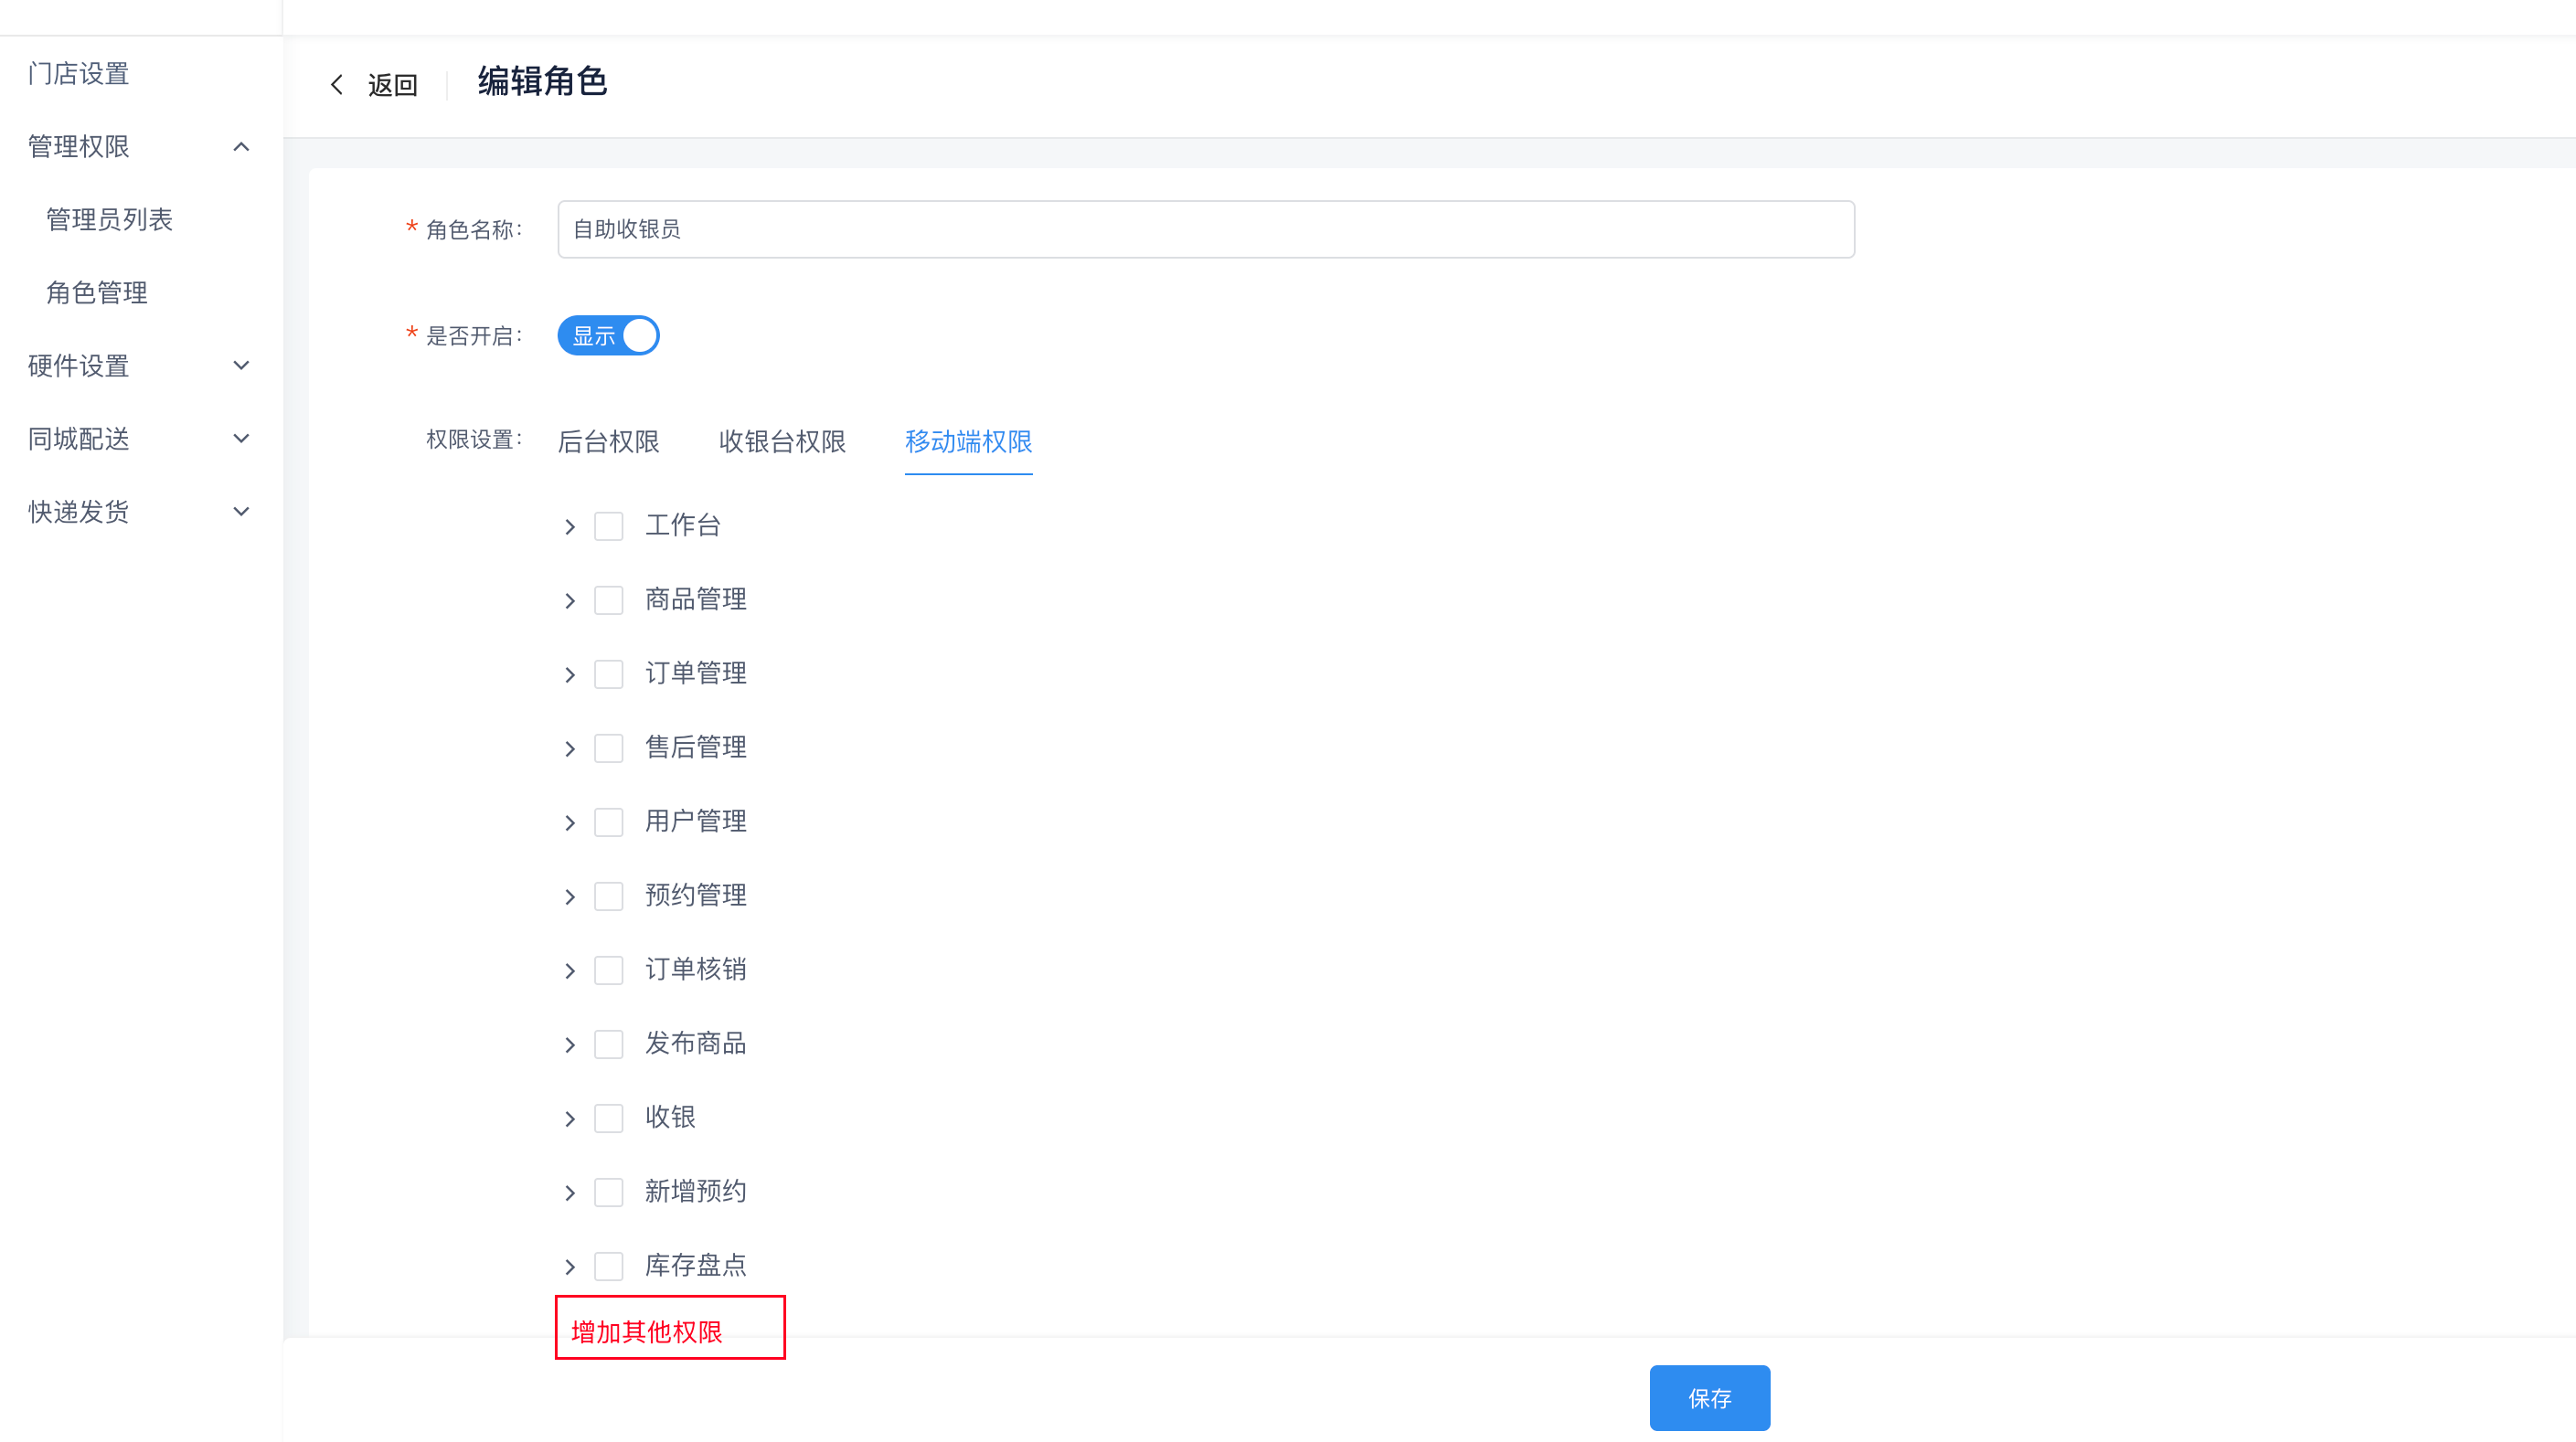Expand the 商品管理 permission node chevron
This screenshot has width=2576, height=1442.
570,601
